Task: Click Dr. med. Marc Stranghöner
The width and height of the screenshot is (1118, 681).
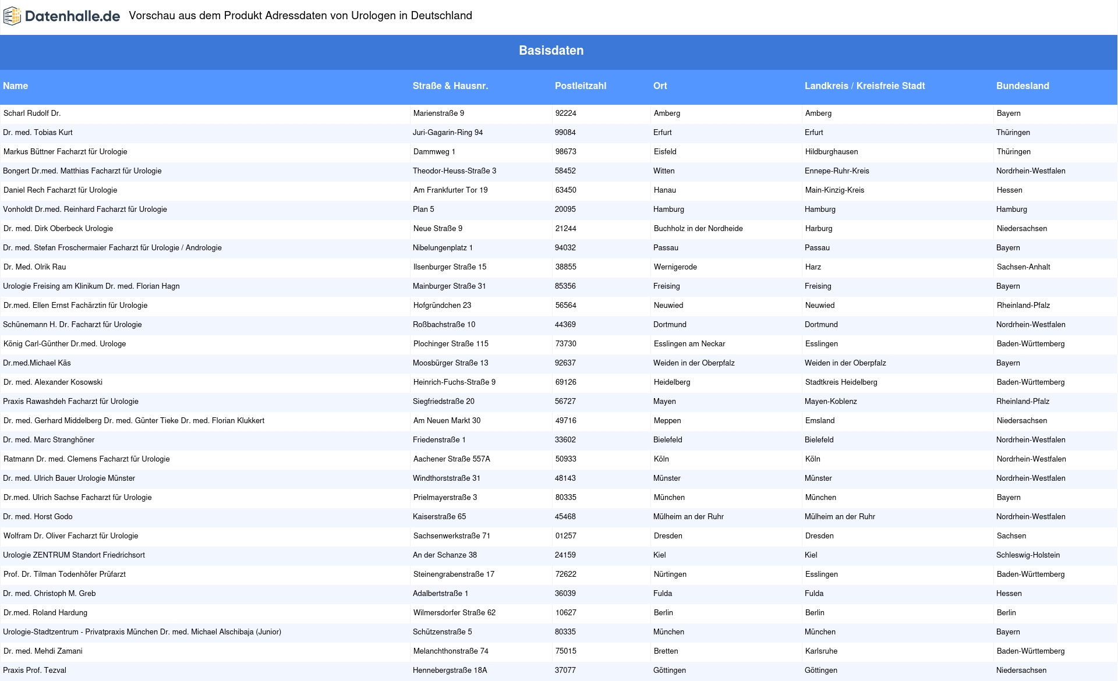Action: point(48,440)
